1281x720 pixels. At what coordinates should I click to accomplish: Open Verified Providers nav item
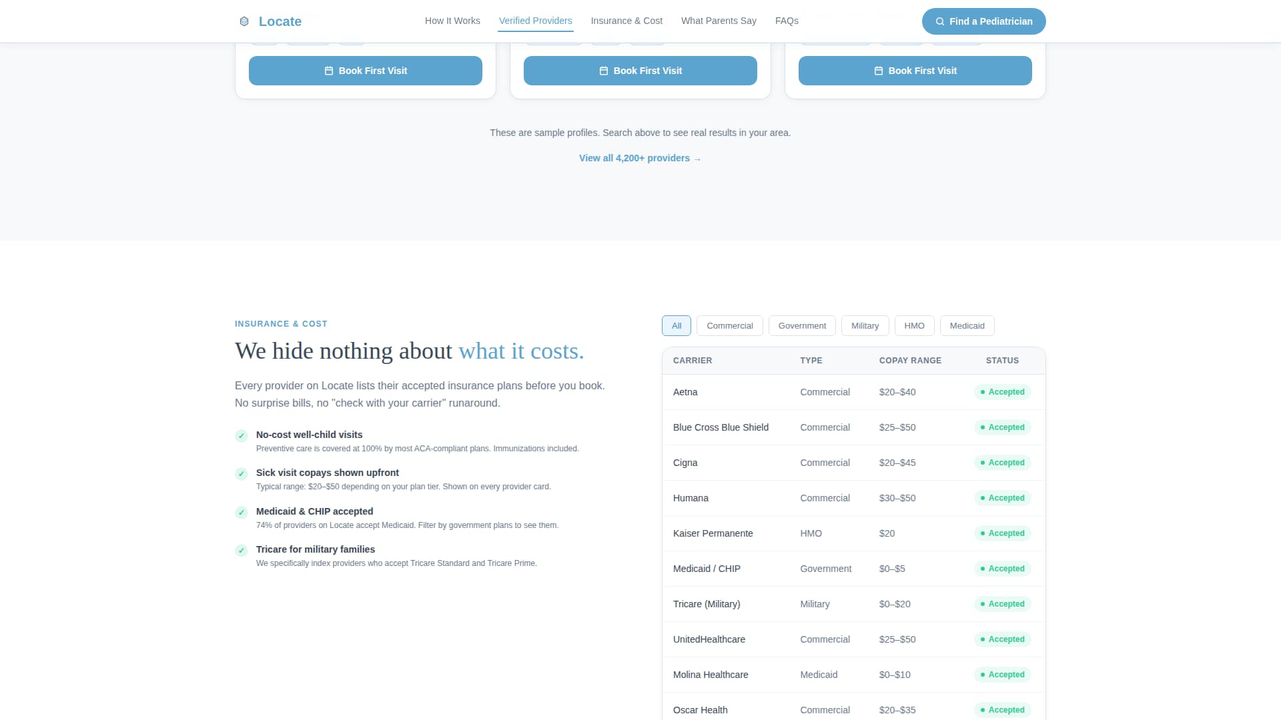pyautogui.click(x=535, y=21)
